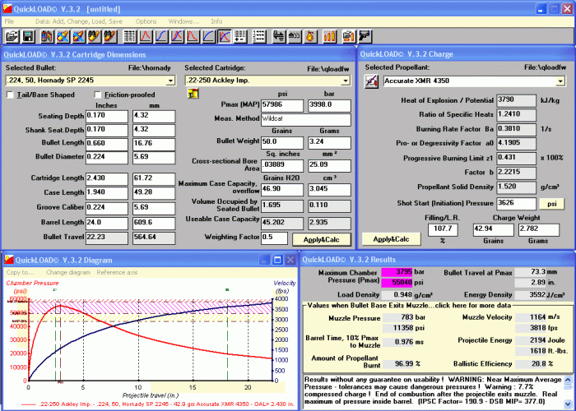Viewport: 576px width, 411px height.
Task: Open Reference axis menu in Diagram window
Action: click(x=117, y=272)
